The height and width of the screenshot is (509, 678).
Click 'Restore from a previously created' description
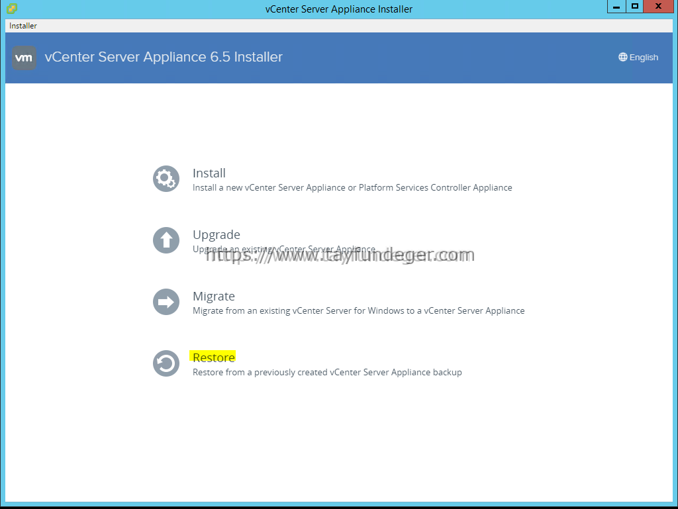[x=327, y=373]
